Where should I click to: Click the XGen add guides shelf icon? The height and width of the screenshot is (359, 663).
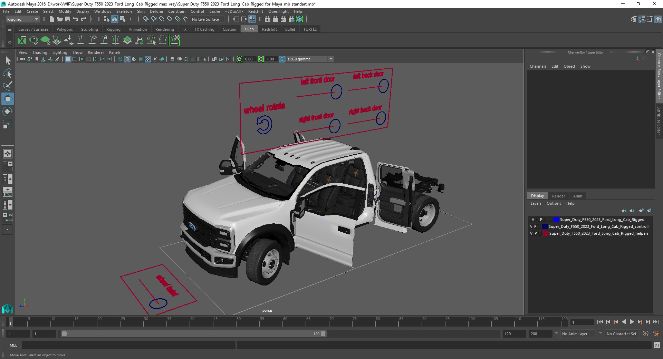tap(80, 40)
